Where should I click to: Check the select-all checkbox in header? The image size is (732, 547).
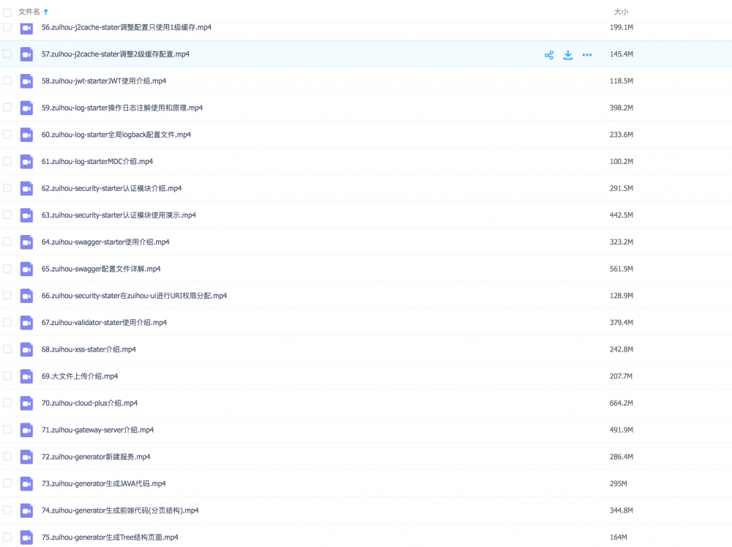click(7, 12)
